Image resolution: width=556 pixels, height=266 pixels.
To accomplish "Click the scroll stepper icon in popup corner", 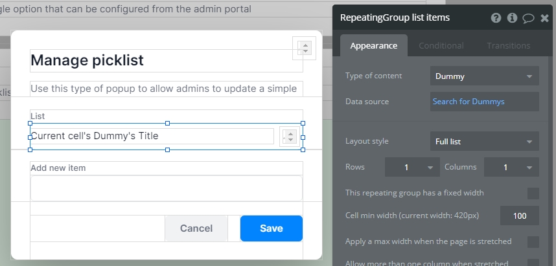I will 305,48.
